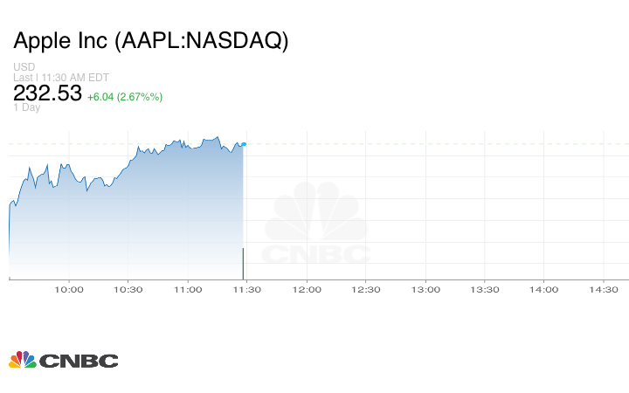Click the 14:00 time axis label

coord(544,290)
